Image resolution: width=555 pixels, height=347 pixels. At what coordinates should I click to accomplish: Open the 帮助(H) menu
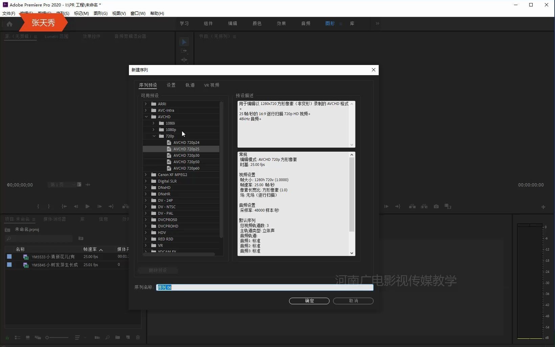pos(157,14)
